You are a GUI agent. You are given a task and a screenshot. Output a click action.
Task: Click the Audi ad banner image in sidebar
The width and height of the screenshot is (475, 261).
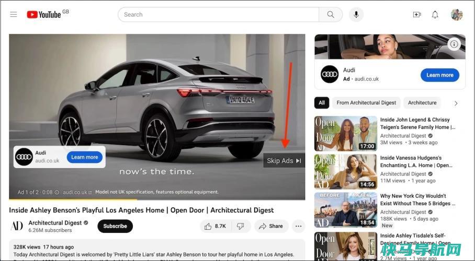390,47
